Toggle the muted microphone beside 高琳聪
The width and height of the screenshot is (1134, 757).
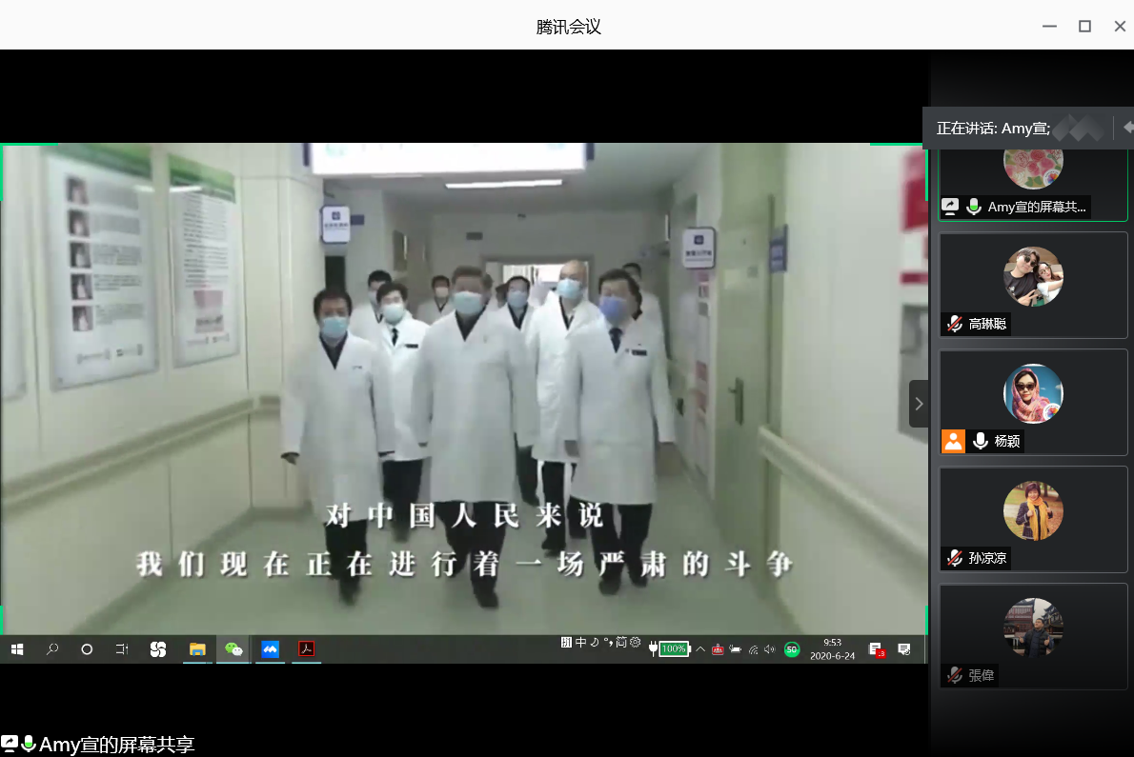(x=955, y=324)
